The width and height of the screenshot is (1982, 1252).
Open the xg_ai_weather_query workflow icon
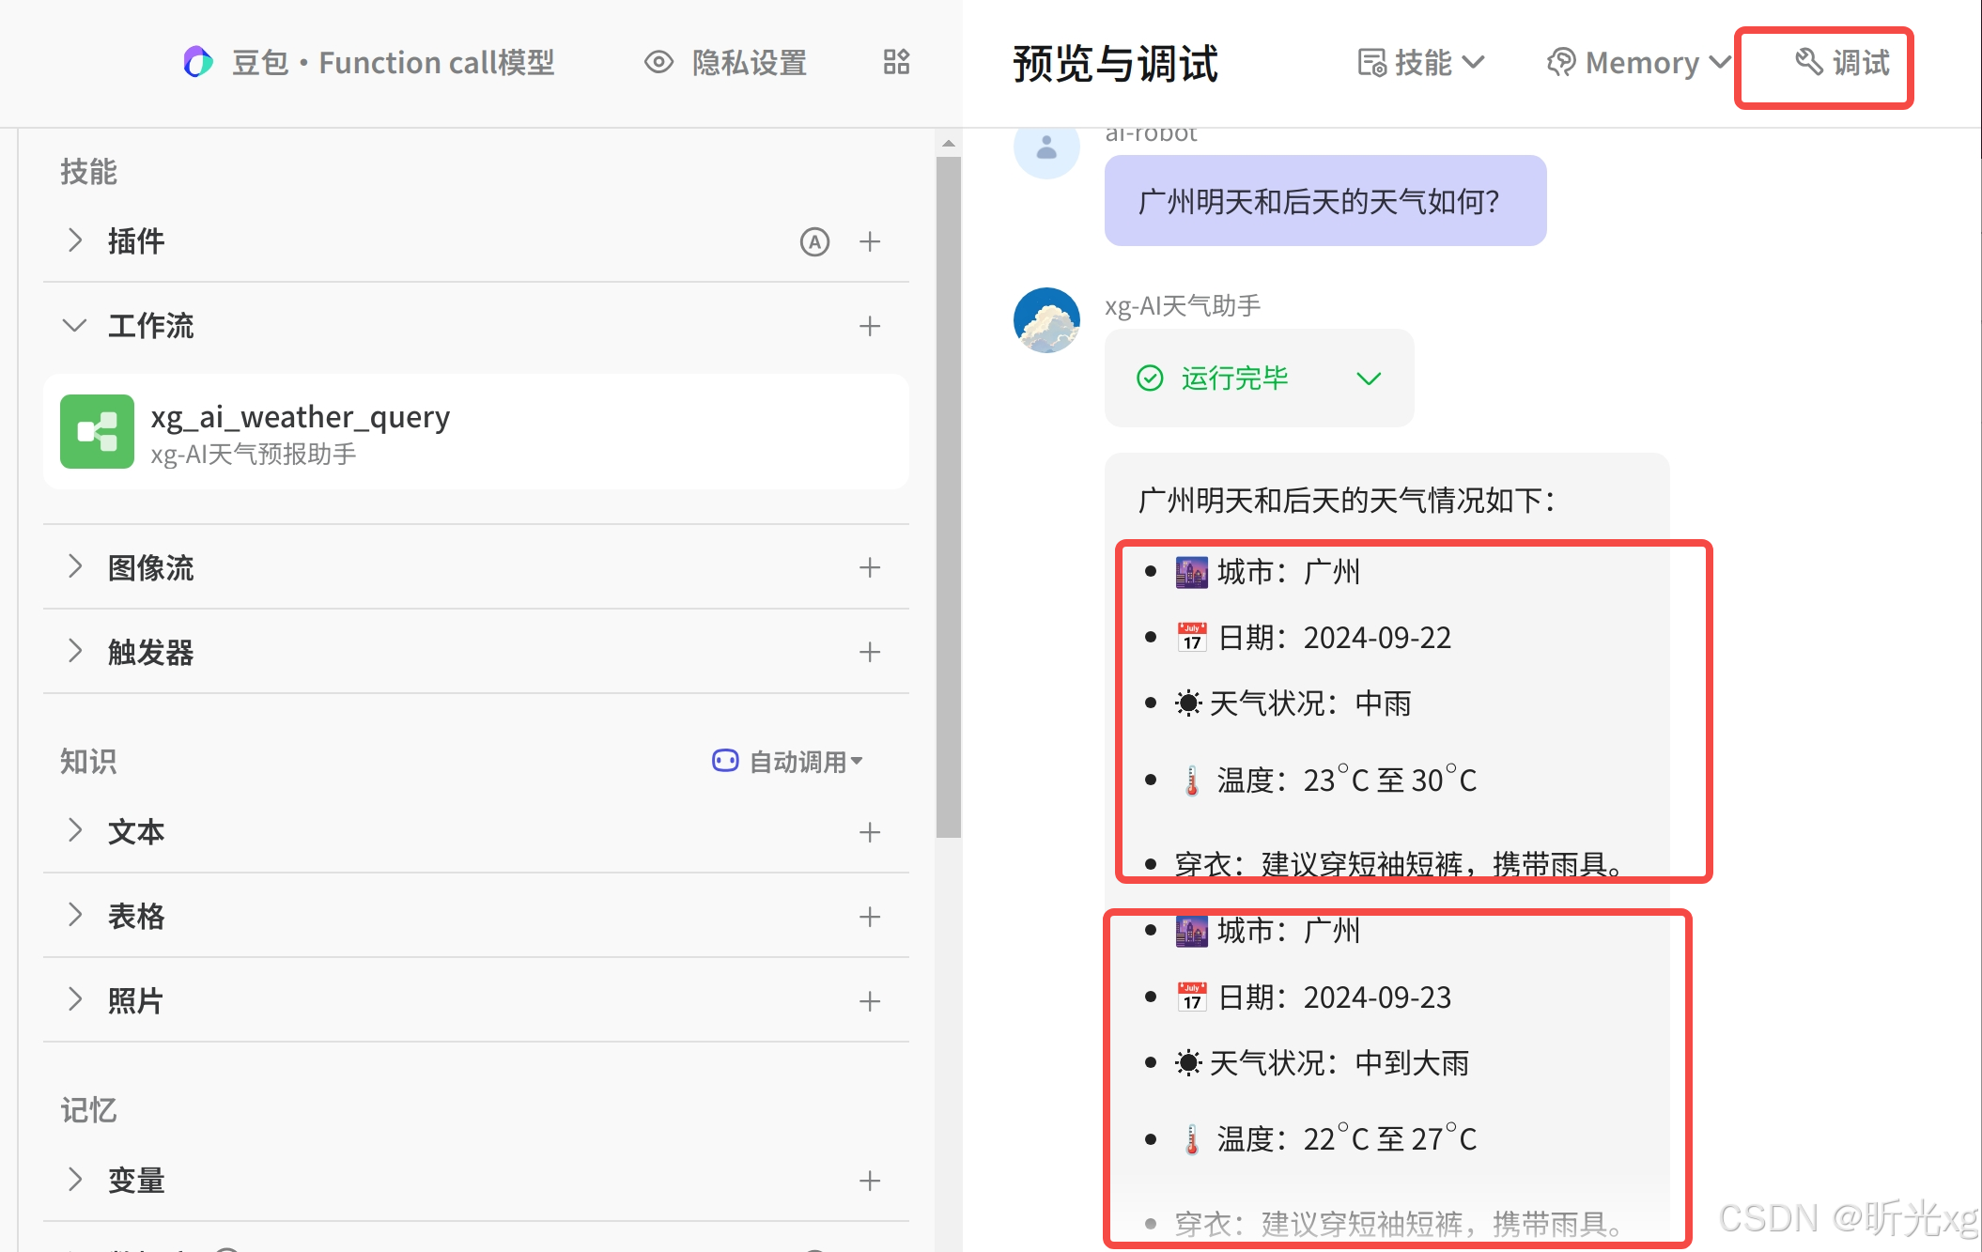(97, 432)
